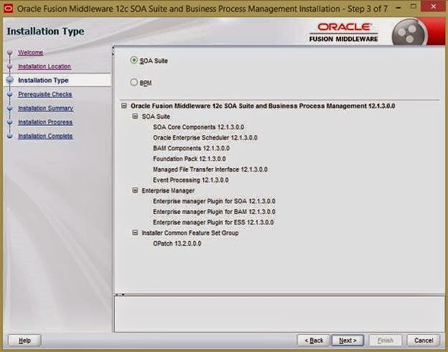This screenshot has width=448, height=352.
Task: Open the Installation Location step link
Action: pyautogui.click(x=44, y=66)
